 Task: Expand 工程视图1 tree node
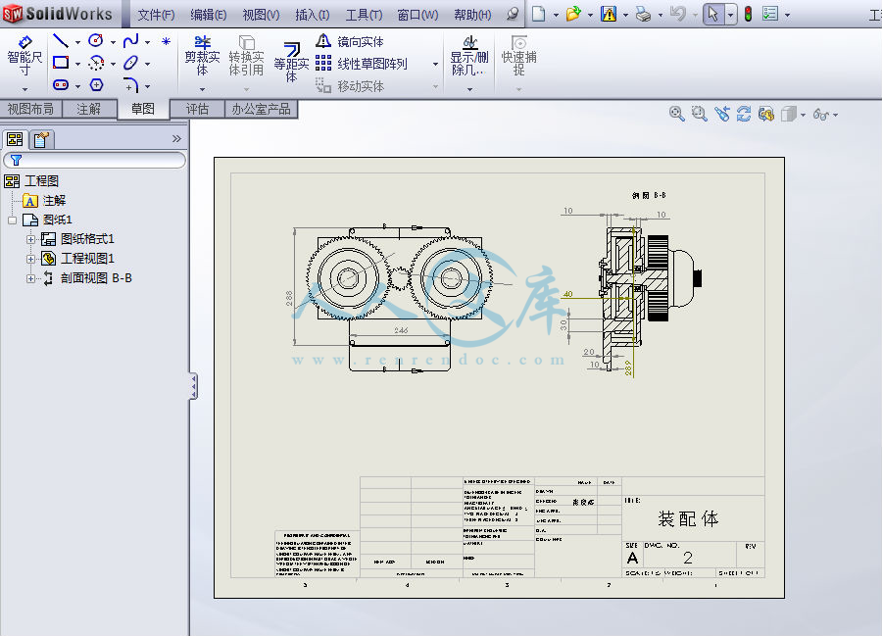click(31, 259)
